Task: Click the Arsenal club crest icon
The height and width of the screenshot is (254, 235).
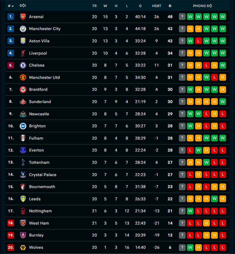Action: click(x=23, y=17)
